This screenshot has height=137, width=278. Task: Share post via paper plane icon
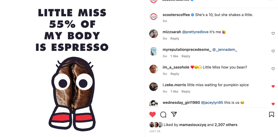(x=174, y=114)
